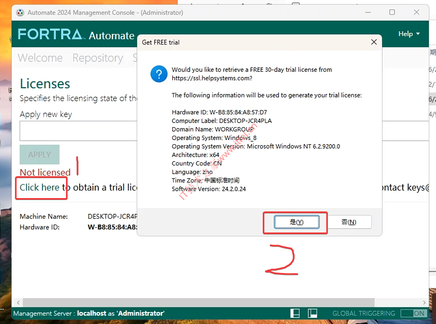The image size is (436, 324).
Task: Close the Get FREE trial dialog
Action: 374,42
